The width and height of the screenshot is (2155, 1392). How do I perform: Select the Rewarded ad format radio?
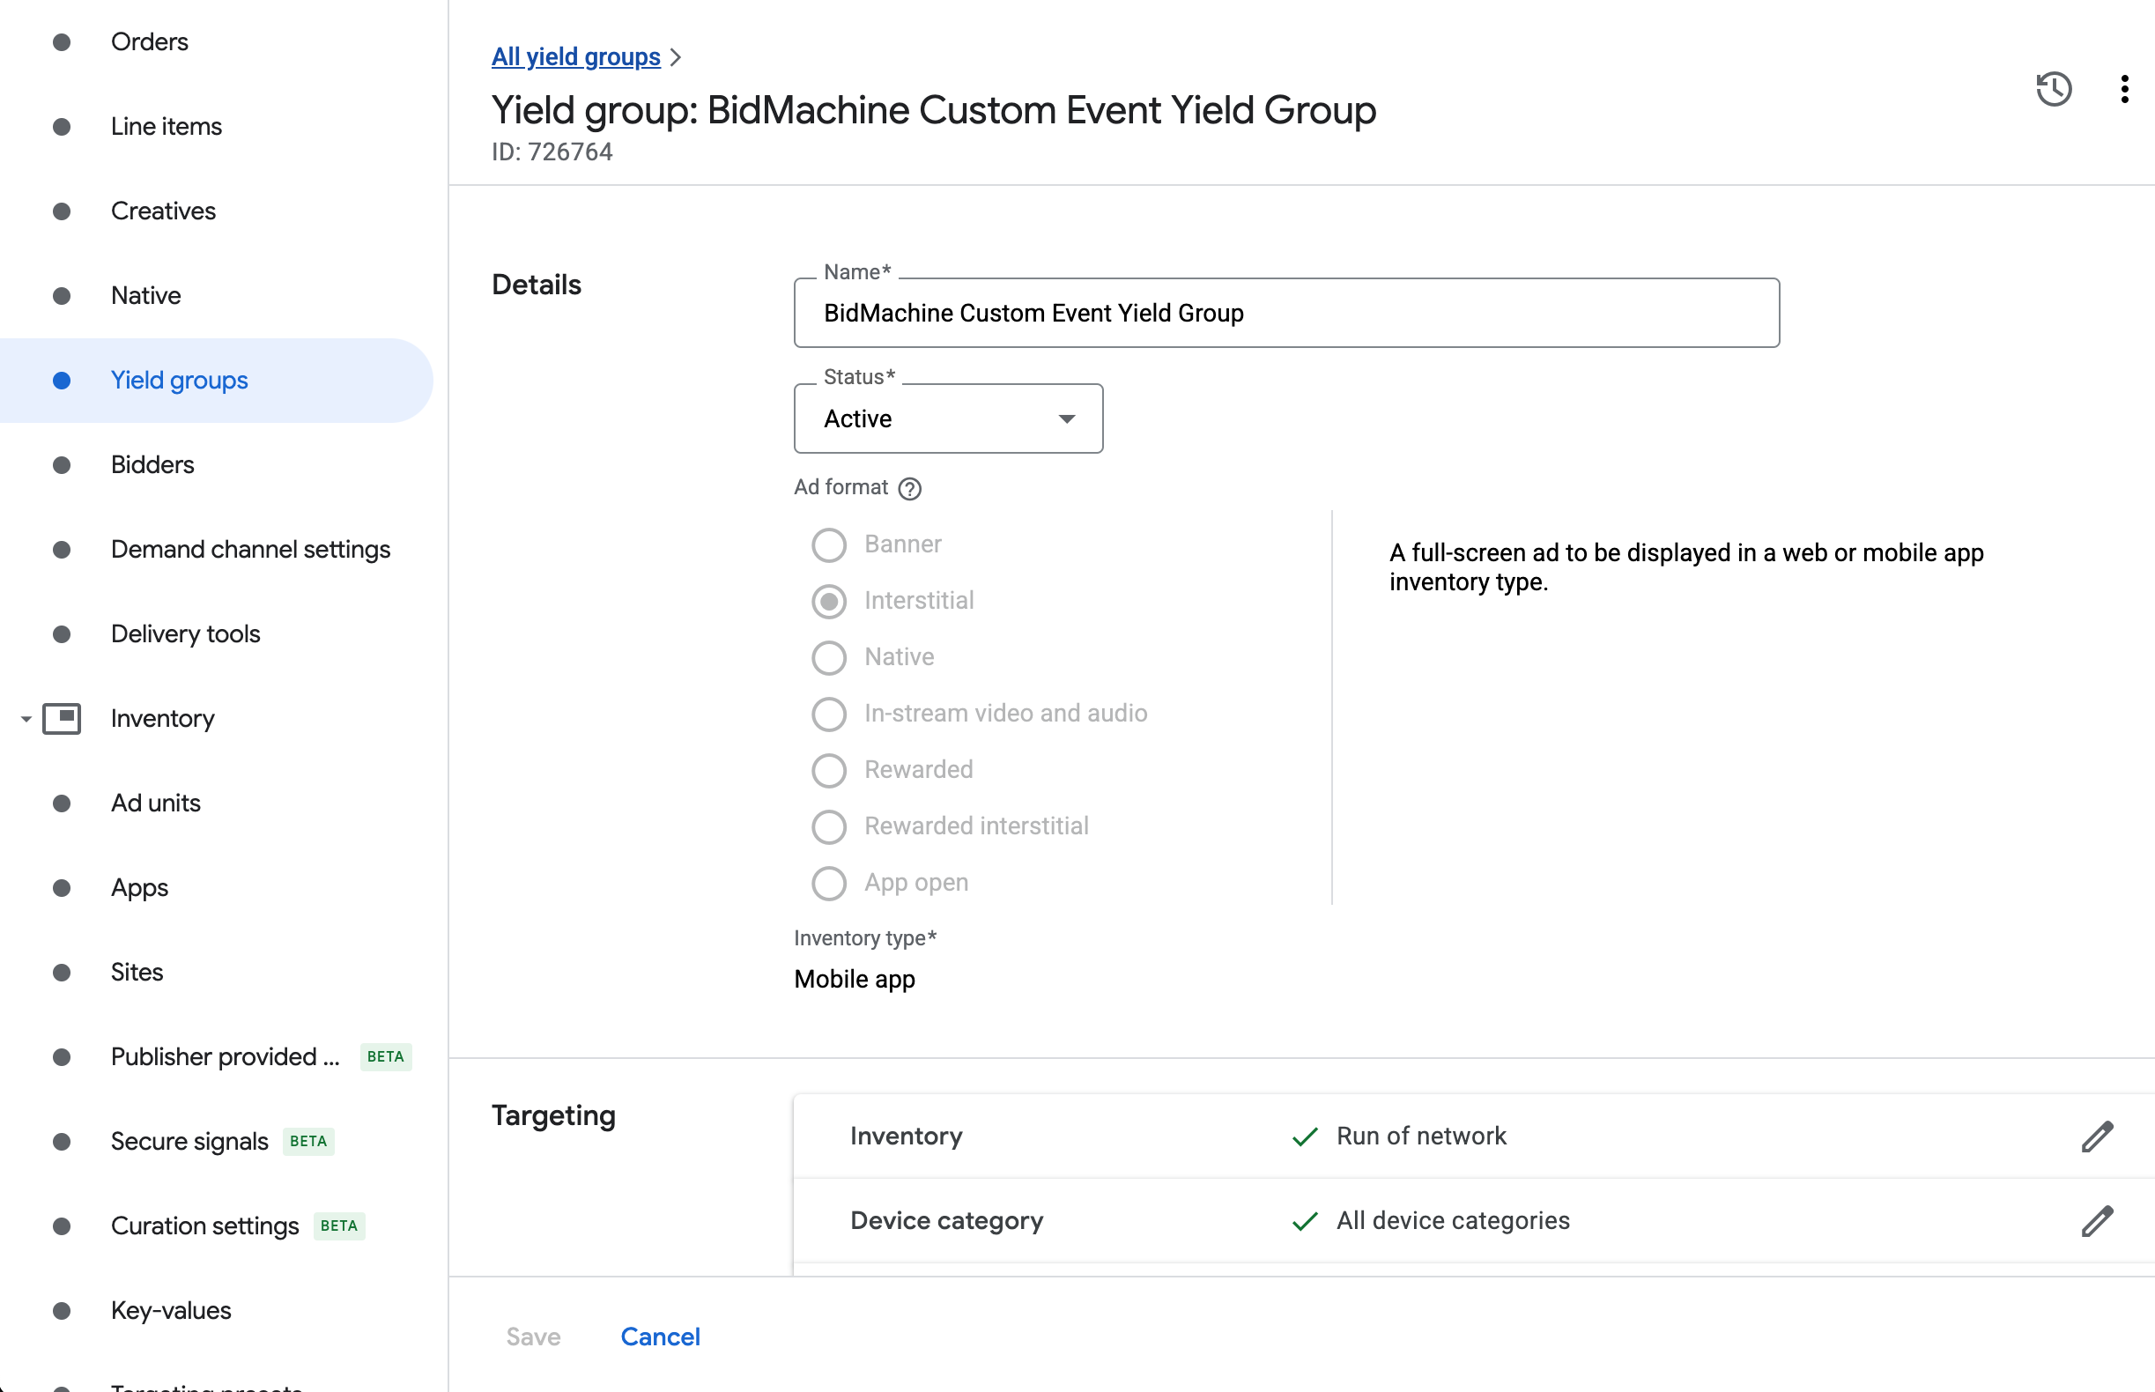tap(828, 770)
